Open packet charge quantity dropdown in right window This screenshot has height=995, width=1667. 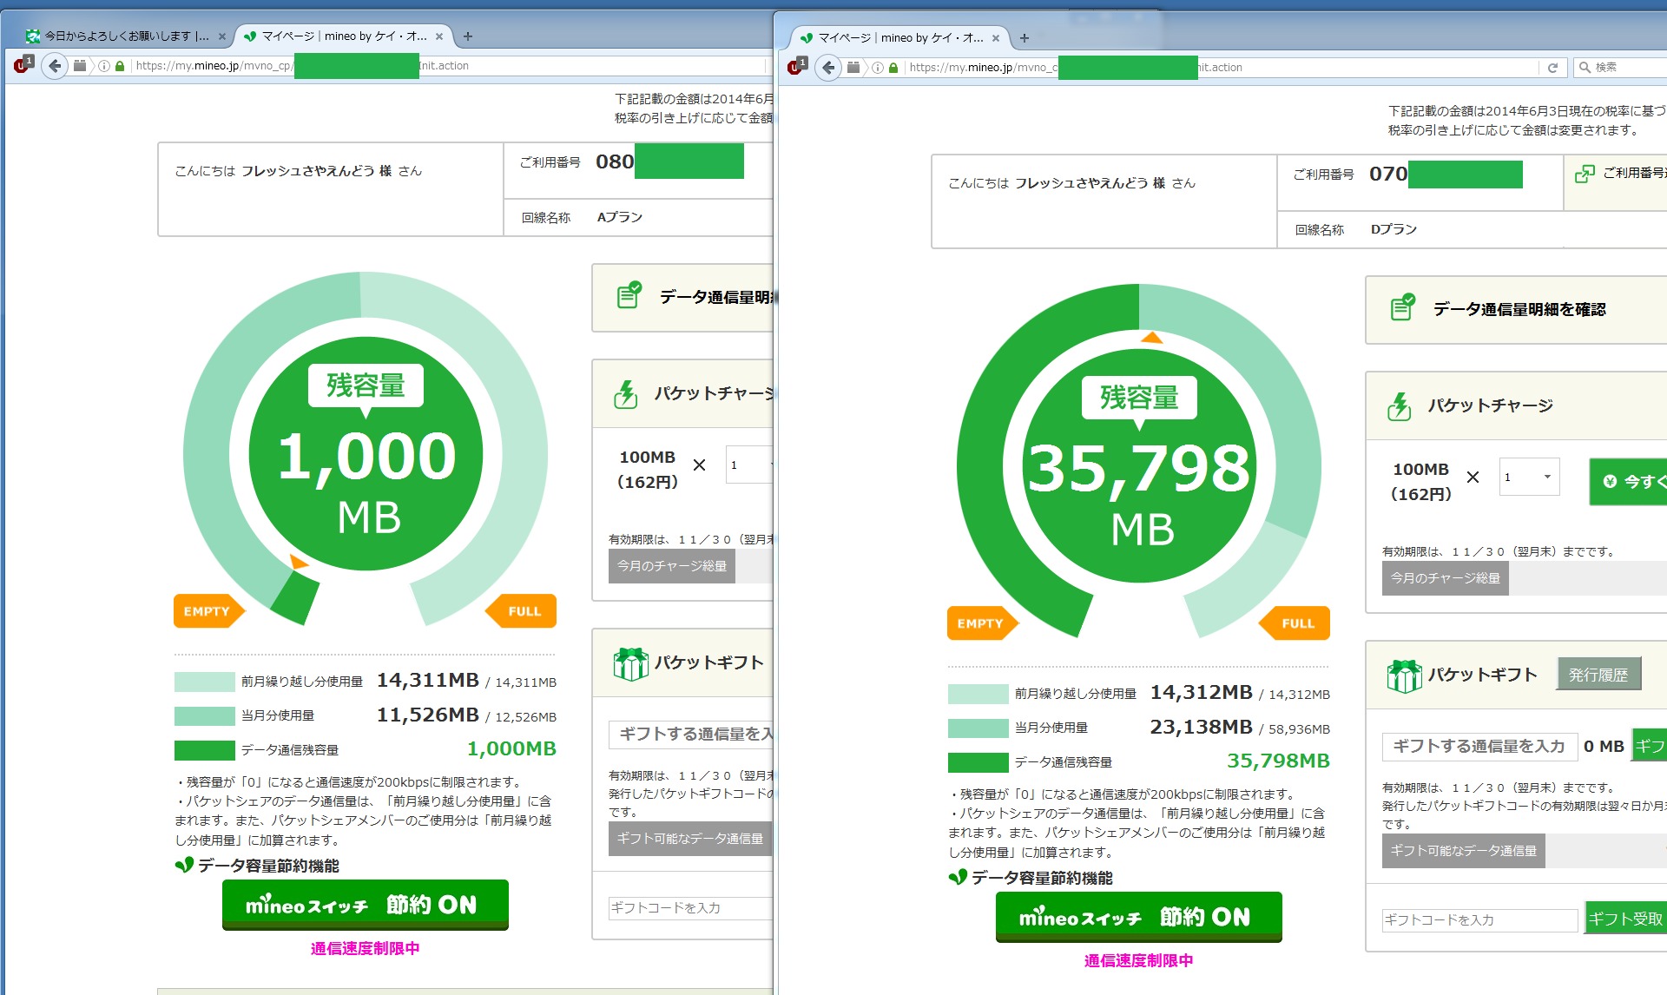pyautogui.click(x=1529, y=477)
